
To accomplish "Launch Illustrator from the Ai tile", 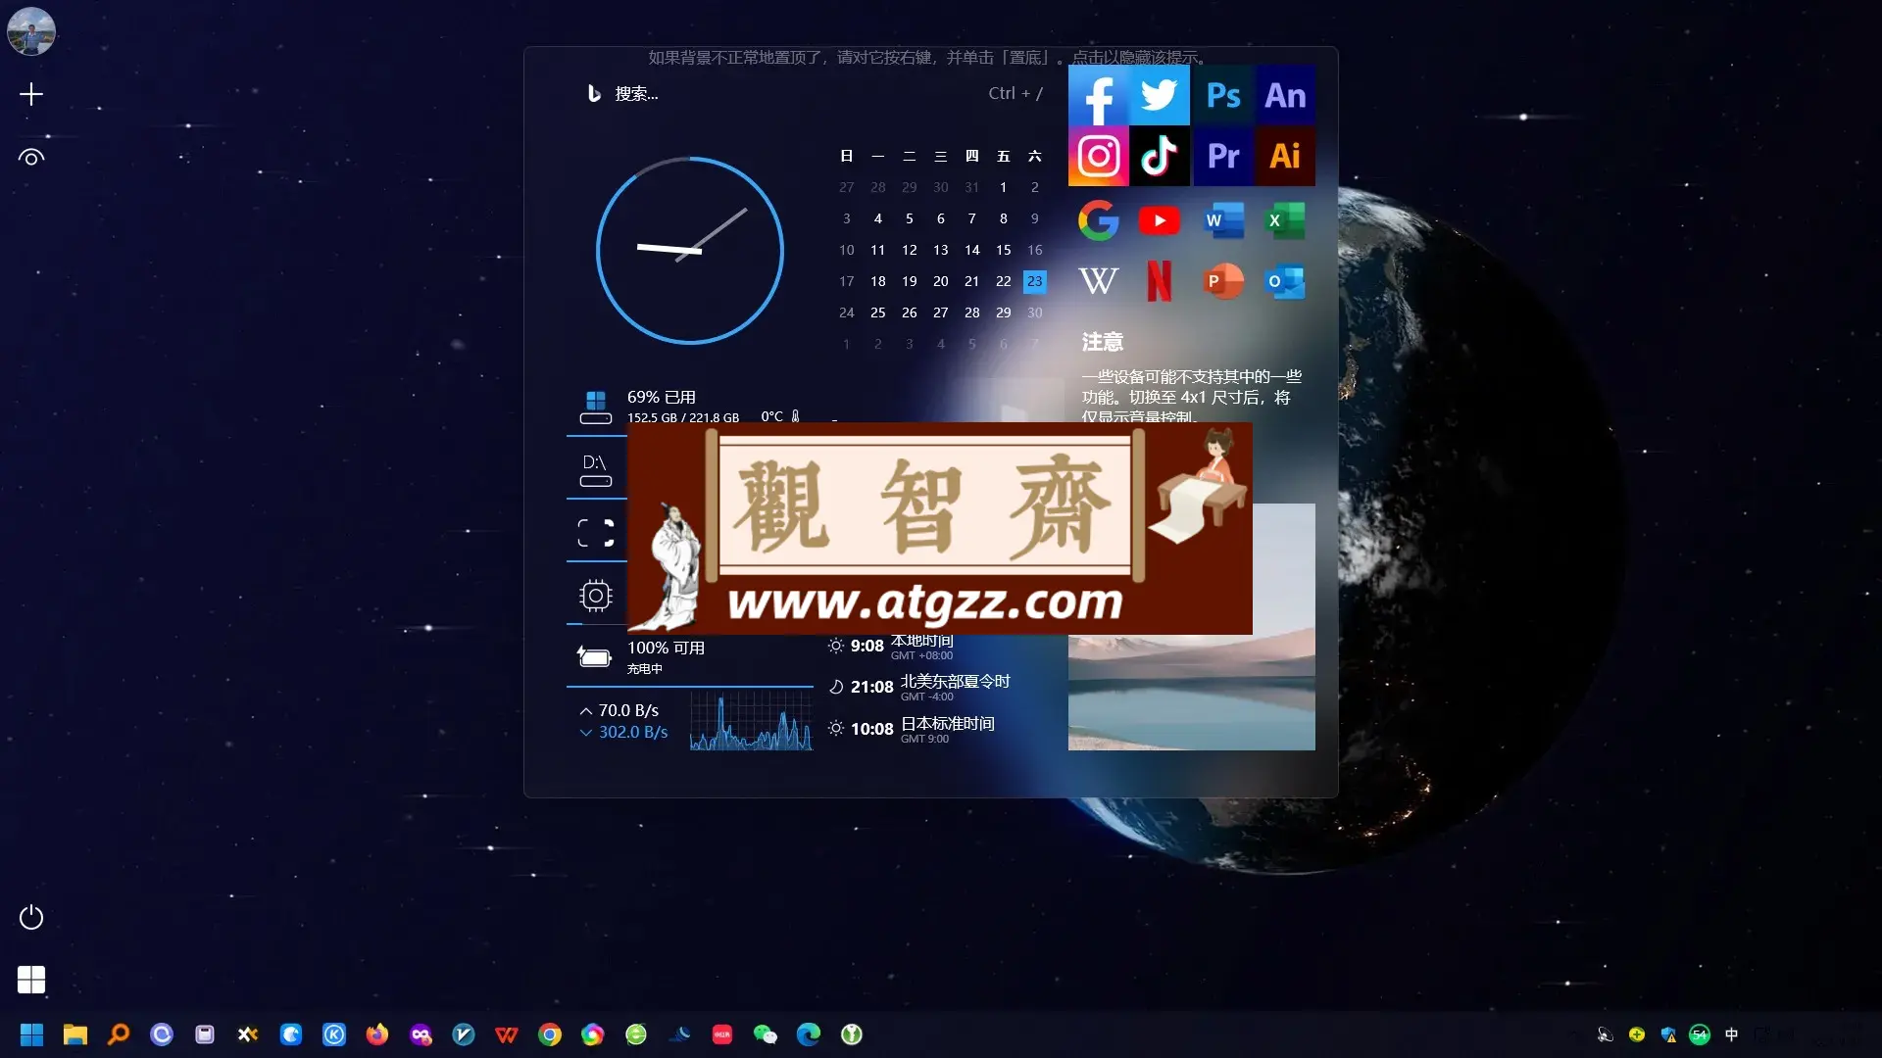I will pos(1285,156).
